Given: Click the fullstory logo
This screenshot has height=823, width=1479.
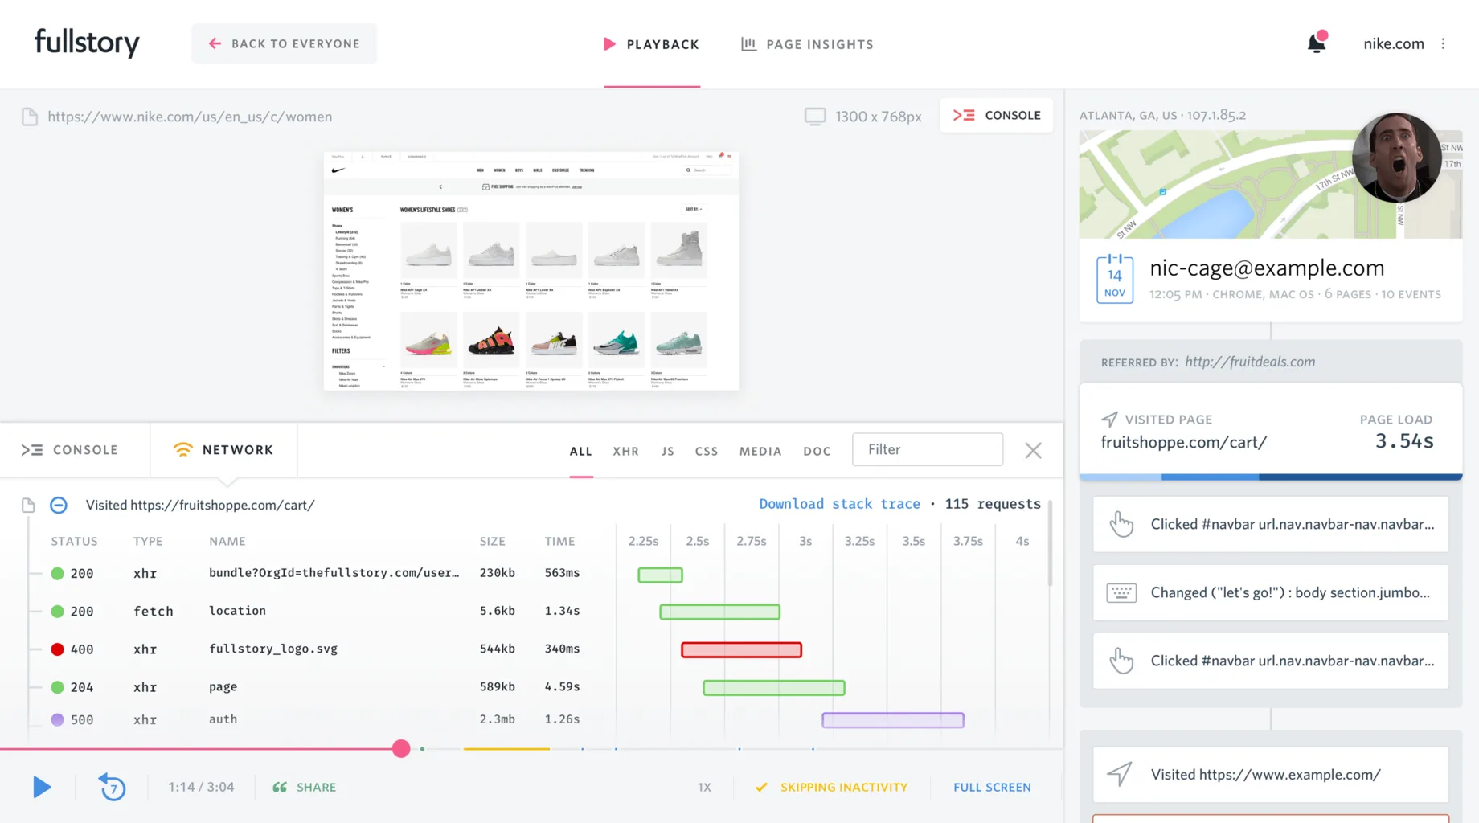Looking at the screenshot, I should (x=87, y=43).
